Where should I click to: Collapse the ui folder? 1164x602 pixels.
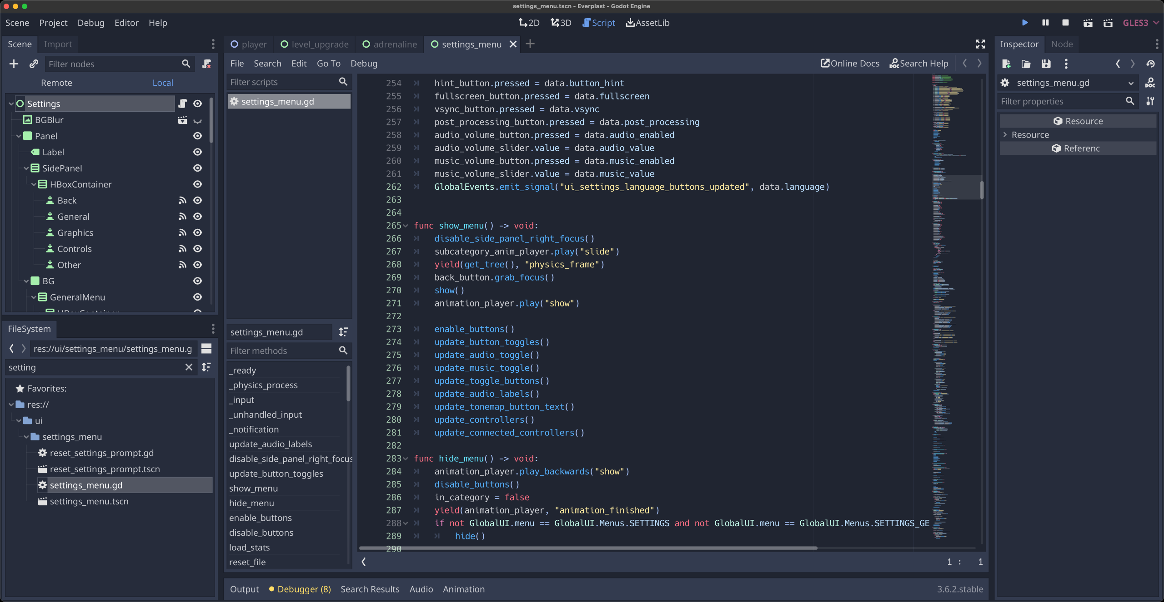pos(19,421)
